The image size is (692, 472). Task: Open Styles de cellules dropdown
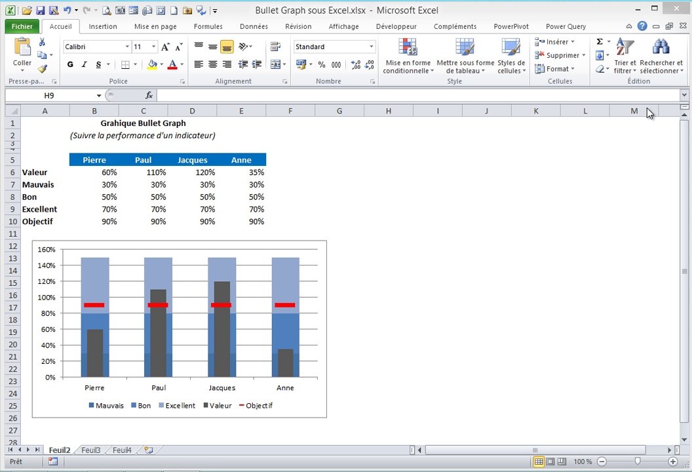point(512,56)
